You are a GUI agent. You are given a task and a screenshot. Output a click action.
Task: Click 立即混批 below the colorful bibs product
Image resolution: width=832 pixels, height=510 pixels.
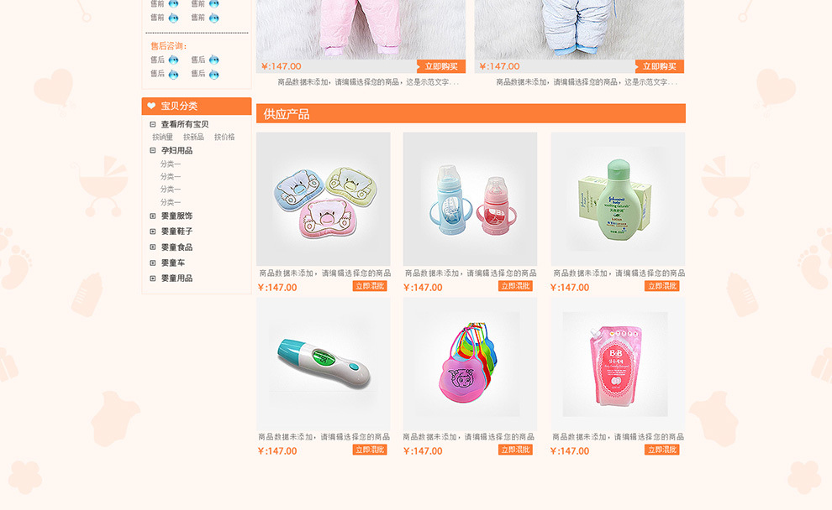pos(515,450)
